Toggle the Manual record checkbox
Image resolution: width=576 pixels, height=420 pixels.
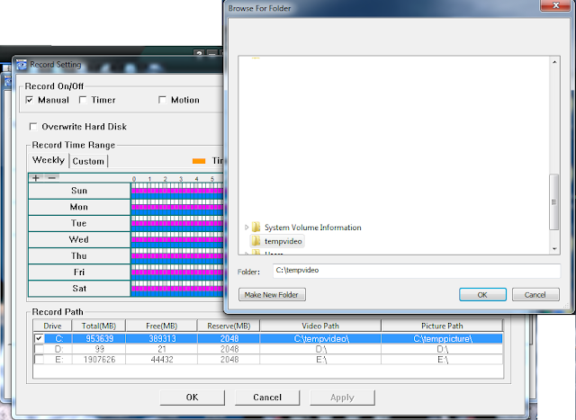(x=30, y=100)
